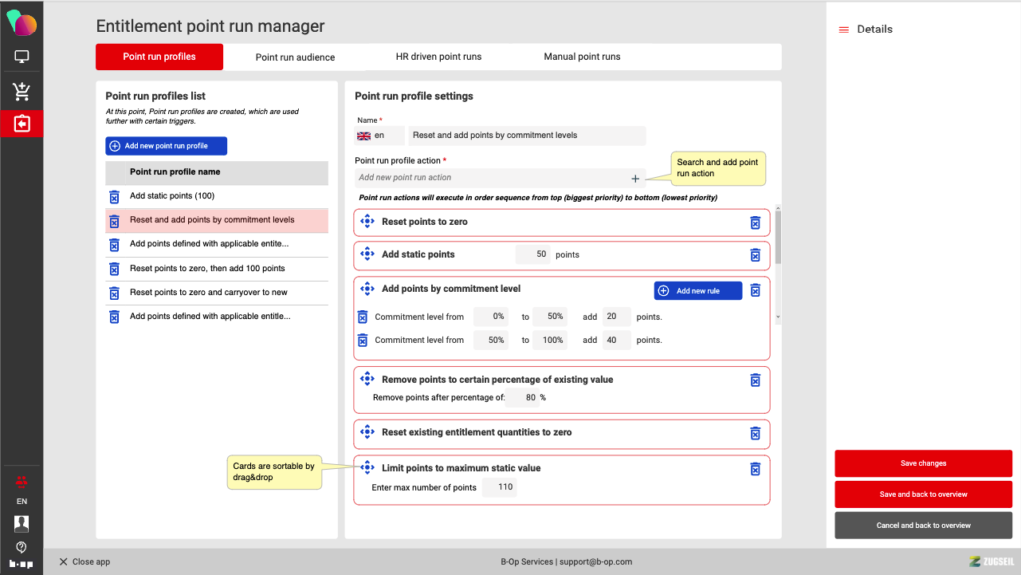Switch to the Point run audience tab
The width and height of the screenshot is (1021, 575).
pos(295,57)
